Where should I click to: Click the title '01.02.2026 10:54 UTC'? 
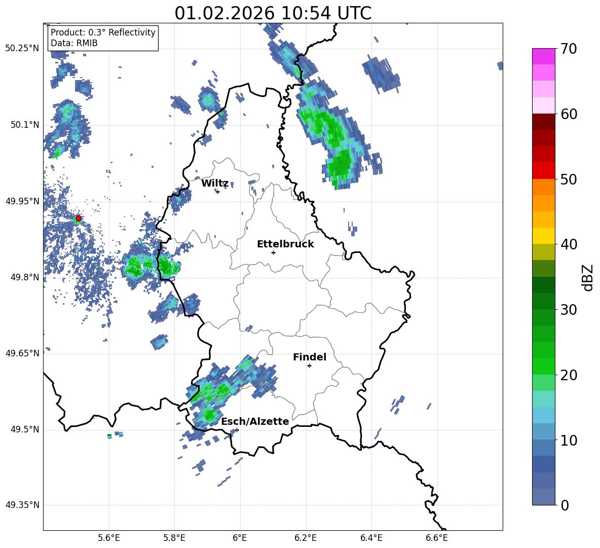273,13
